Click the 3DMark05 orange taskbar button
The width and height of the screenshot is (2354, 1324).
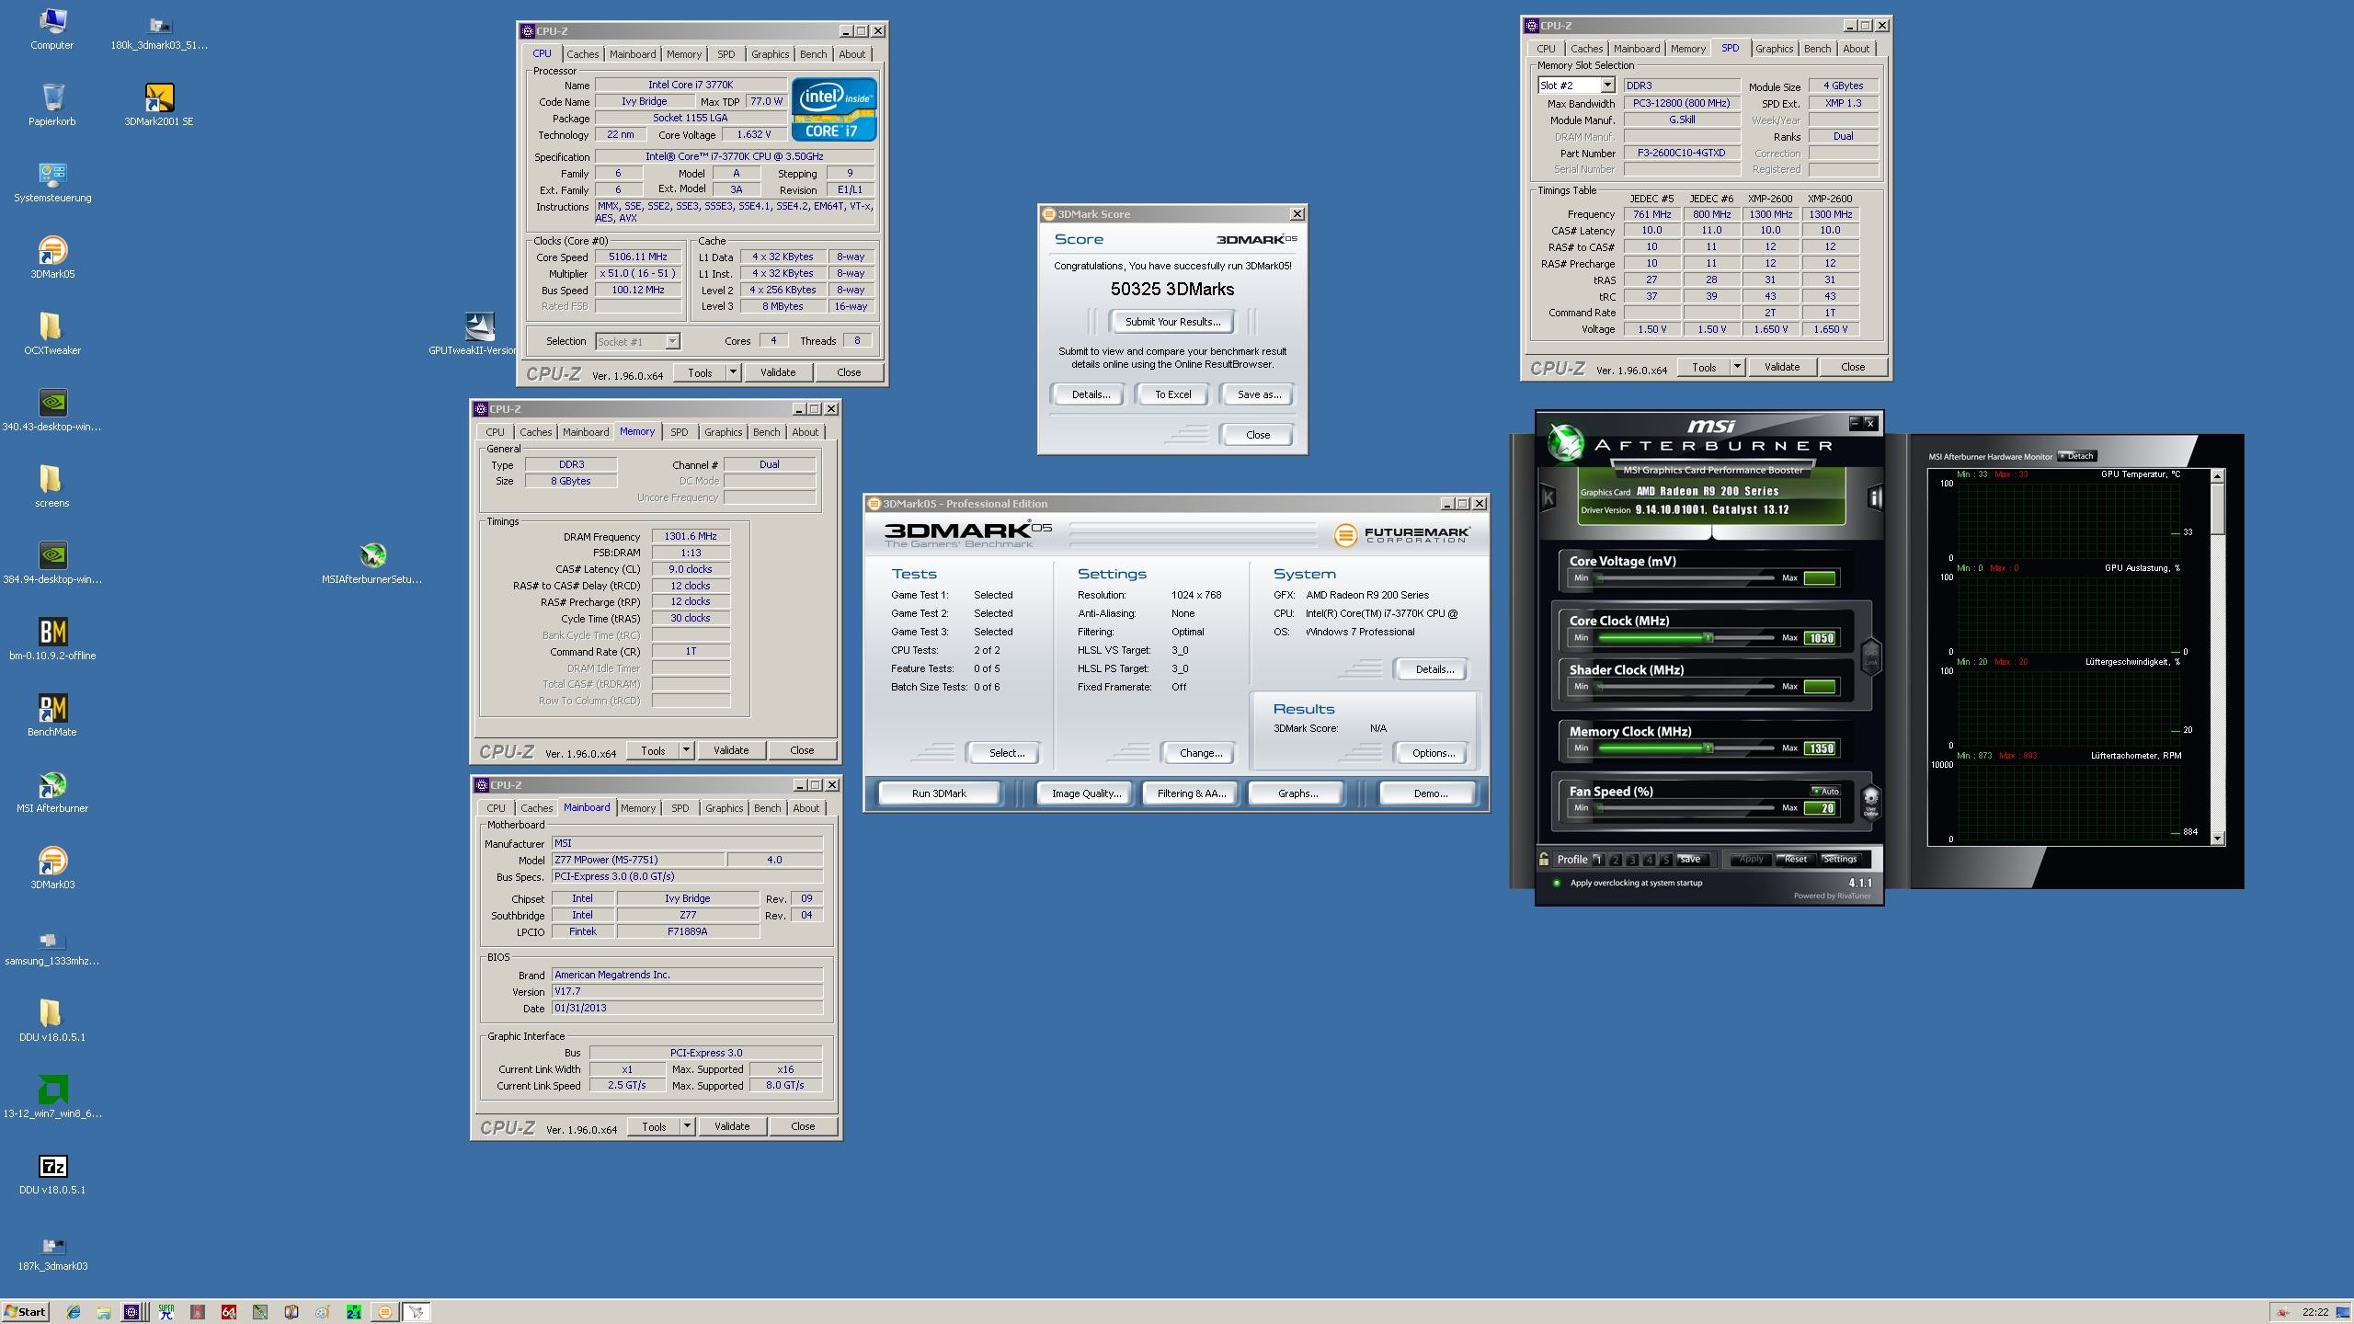(385, 1312)
